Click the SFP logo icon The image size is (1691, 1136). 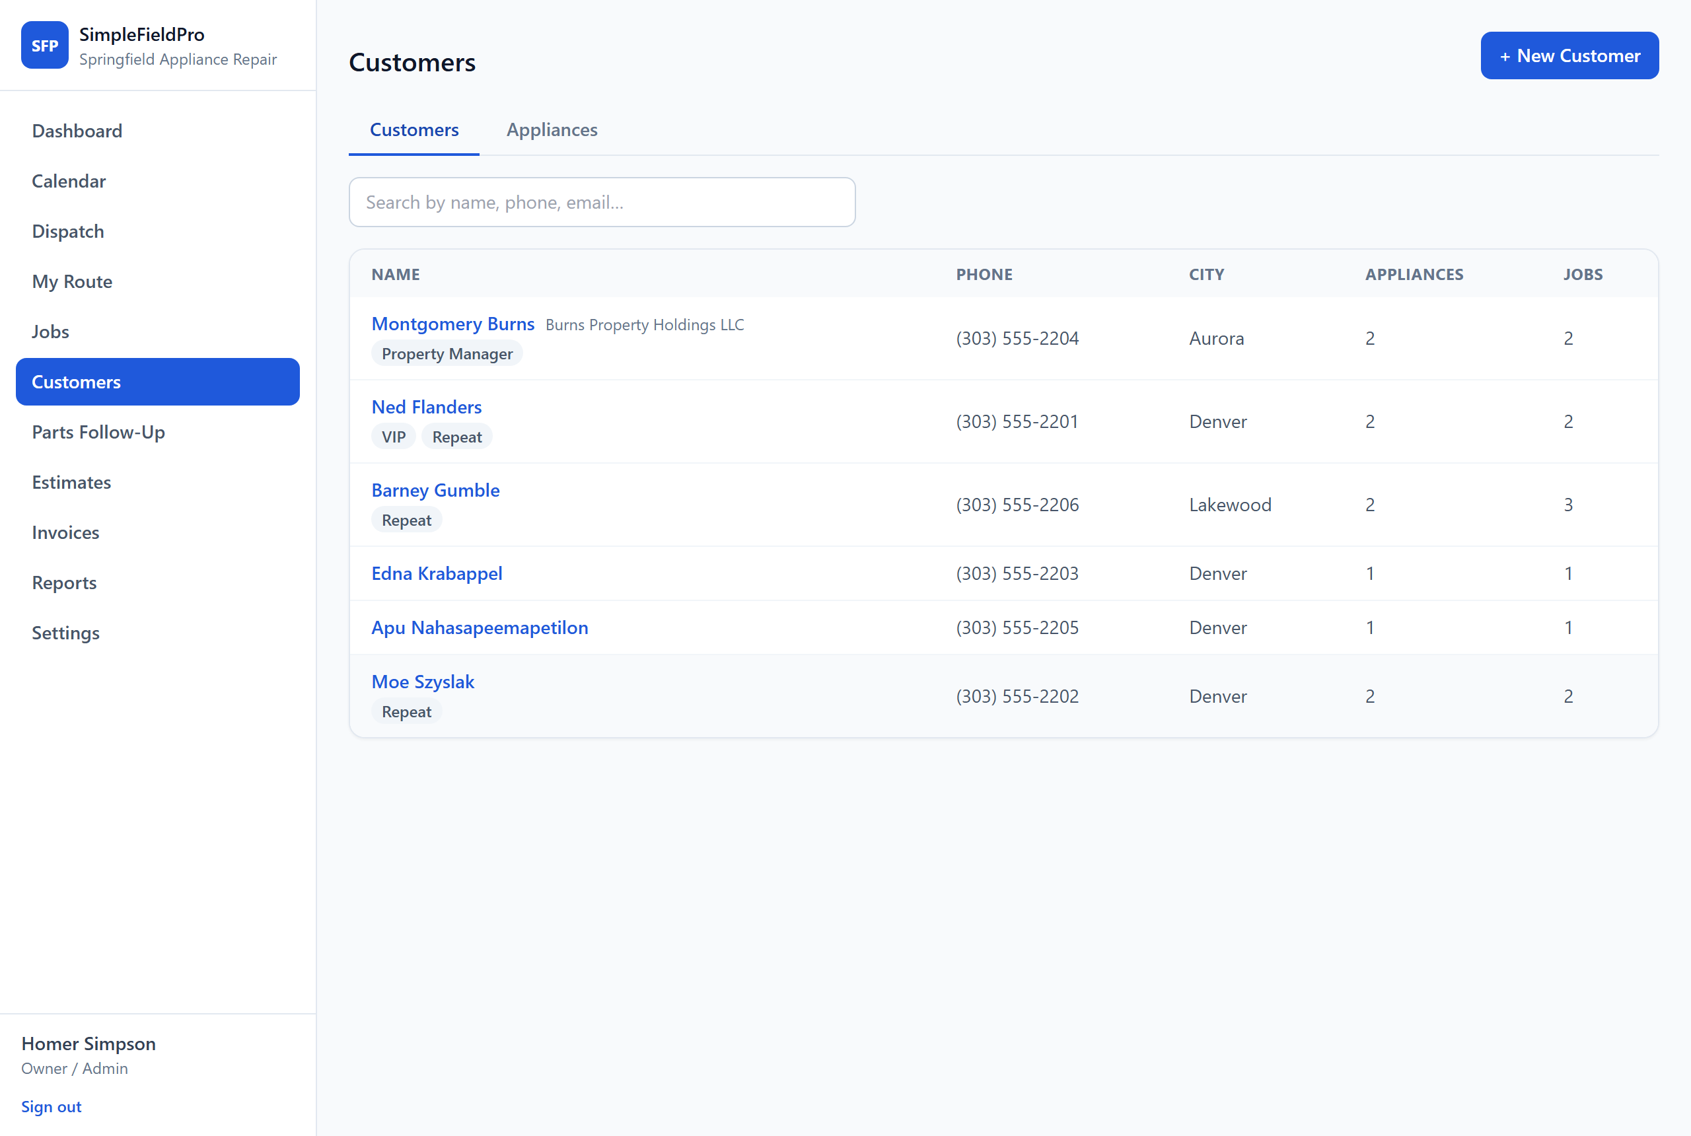45,46
